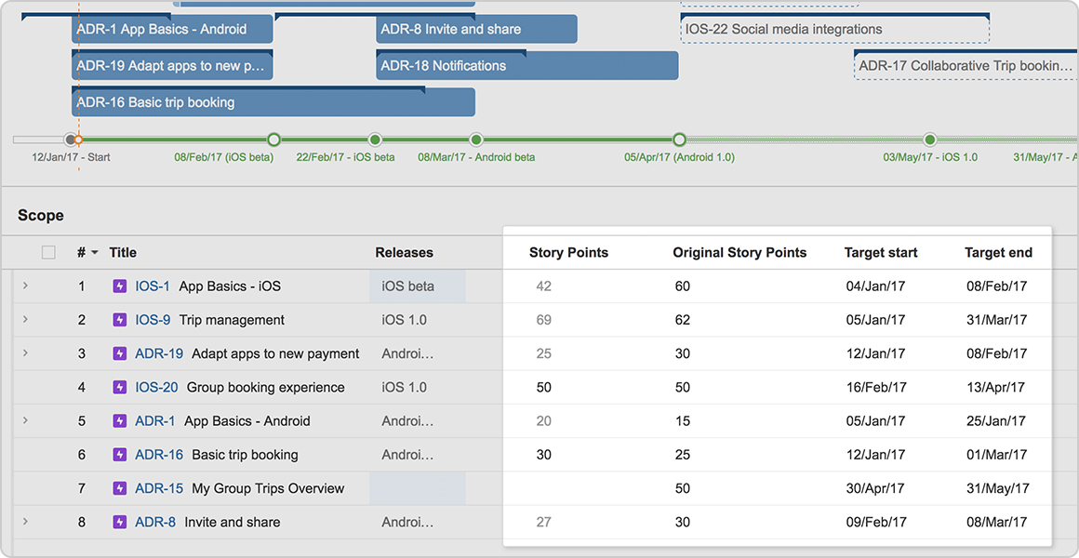Click the title text Group booking experience
The image size is (1079, 558).
point(266,388)
